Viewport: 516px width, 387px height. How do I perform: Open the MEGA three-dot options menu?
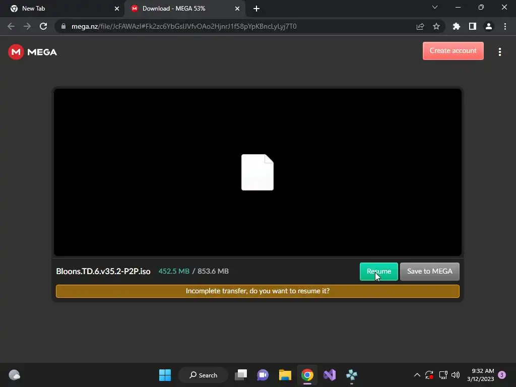click(x=499, y=52)
